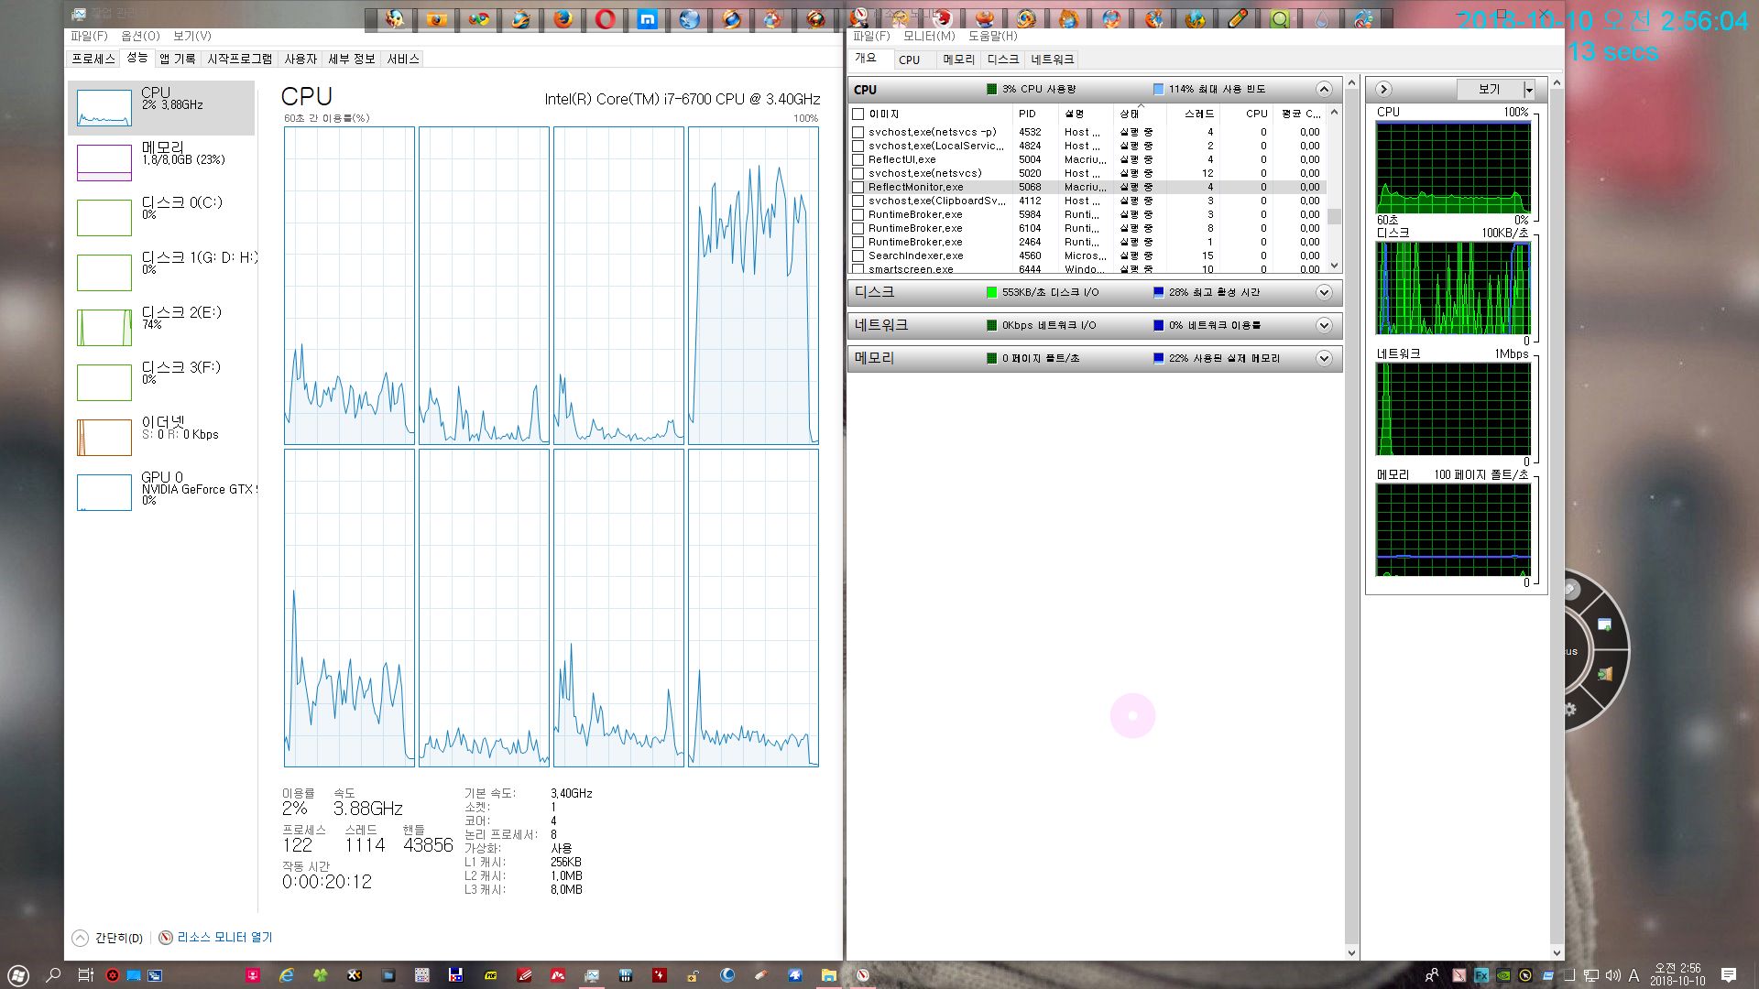Switch to the 시작프로그램 tab
The height and width of the screenshot is (989, 1759).
pos(240,59)
